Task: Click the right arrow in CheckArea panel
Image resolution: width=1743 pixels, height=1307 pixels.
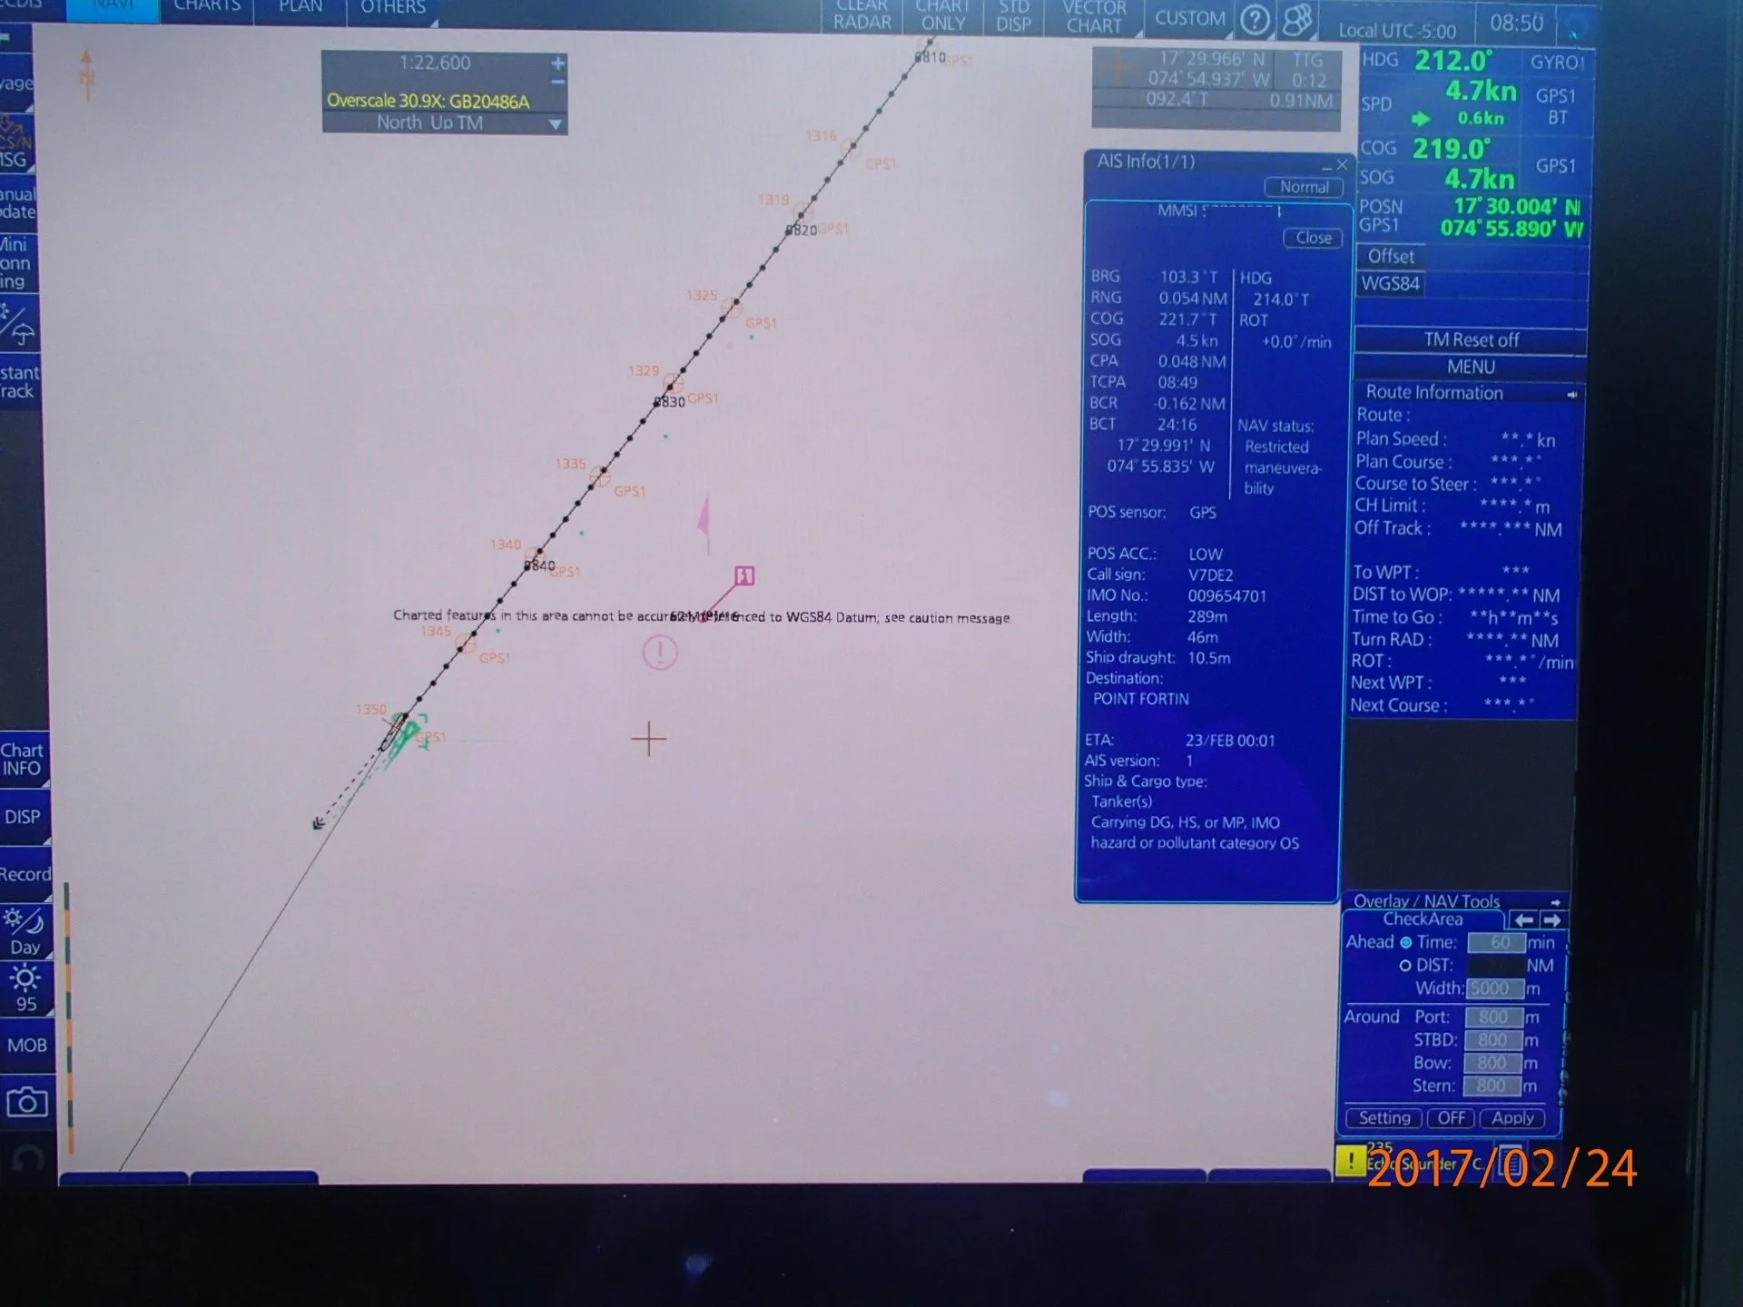Action: (1551, 919)
